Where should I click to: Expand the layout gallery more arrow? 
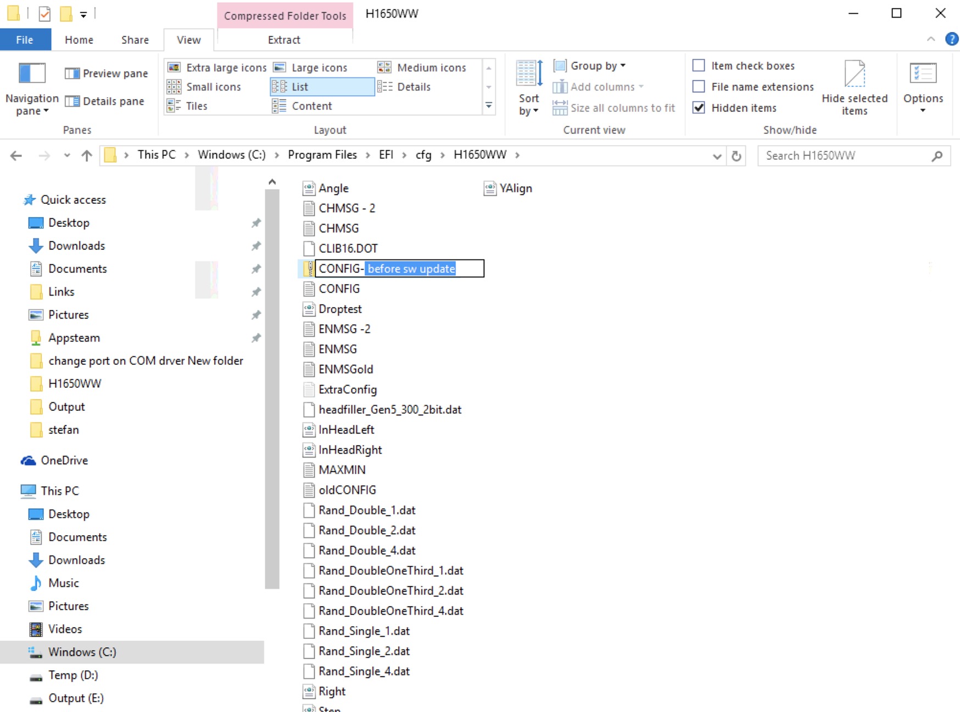[x=489, y=105]
